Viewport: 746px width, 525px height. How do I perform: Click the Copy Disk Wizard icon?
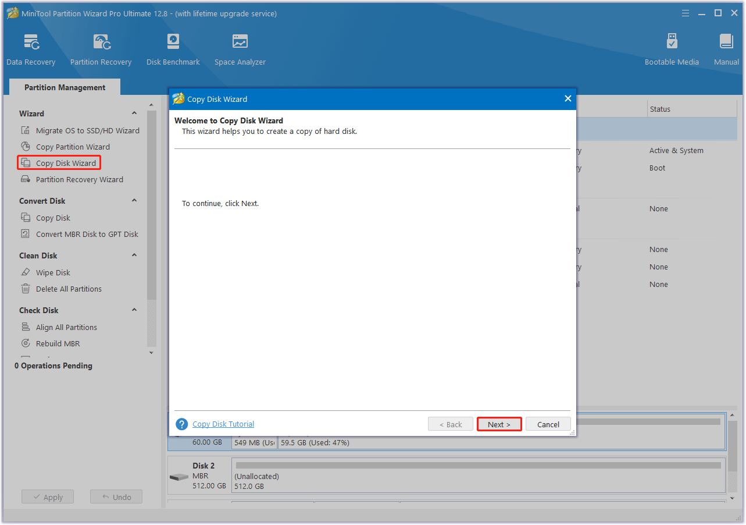click(26, 163)
